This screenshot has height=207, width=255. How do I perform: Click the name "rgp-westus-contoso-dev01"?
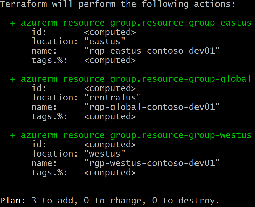pyautogui.click(x=152, y=163)
